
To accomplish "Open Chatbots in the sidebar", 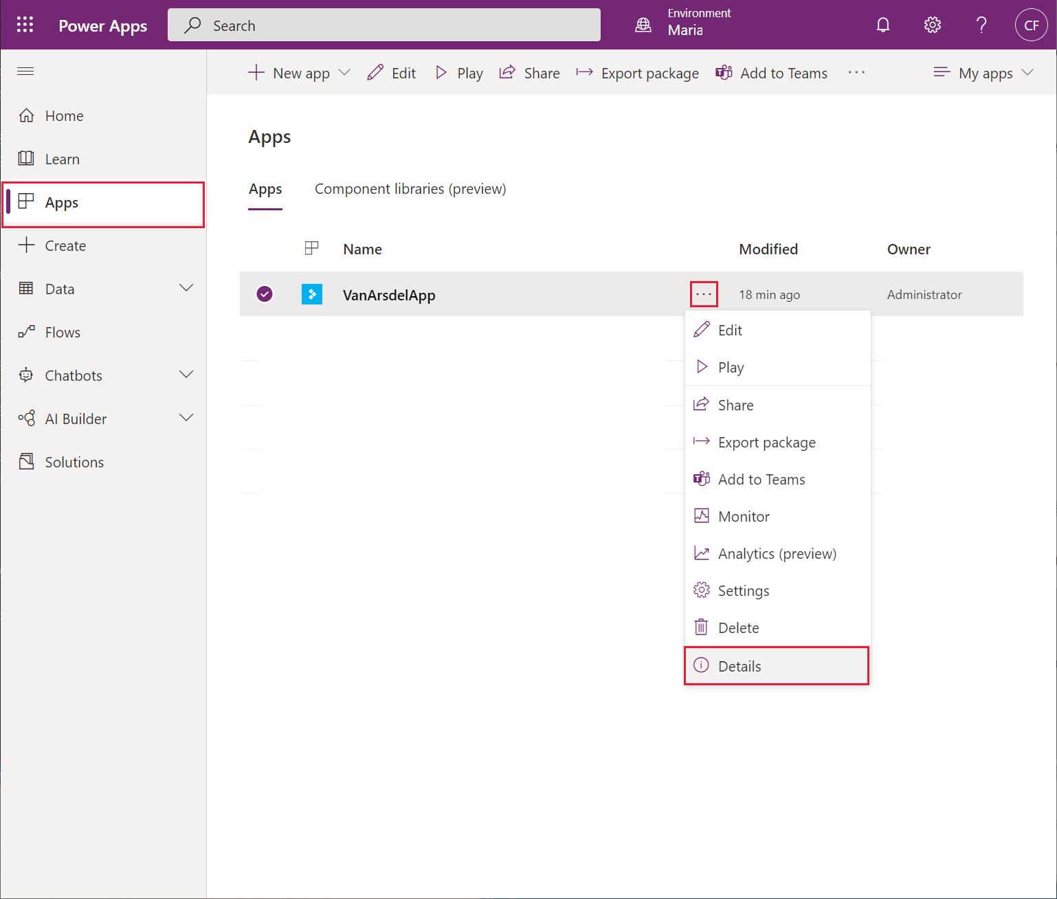I will (74, 375).
